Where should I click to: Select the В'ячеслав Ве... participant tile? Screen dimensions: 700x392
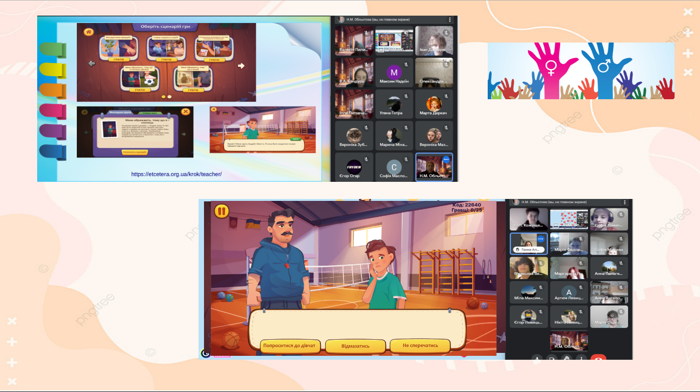(x=529, y=268)
